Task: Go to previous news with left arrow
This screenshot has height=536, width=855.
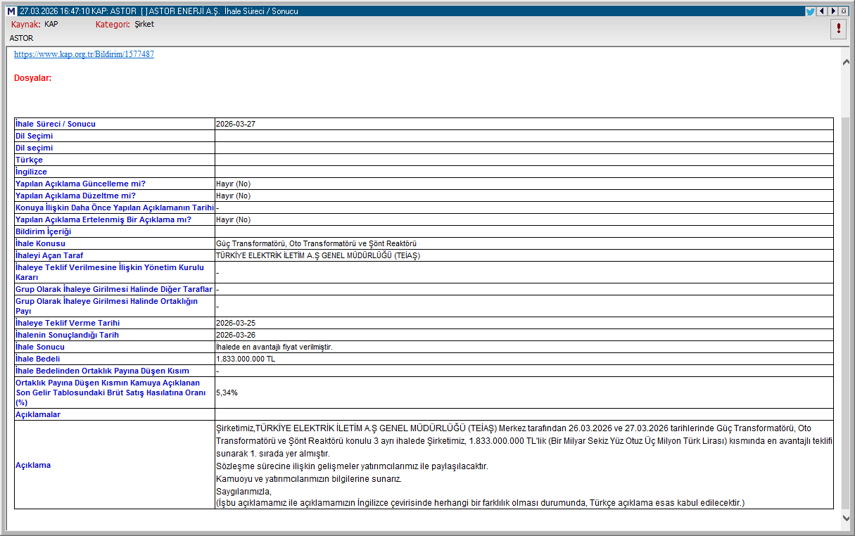Action: 821,11
